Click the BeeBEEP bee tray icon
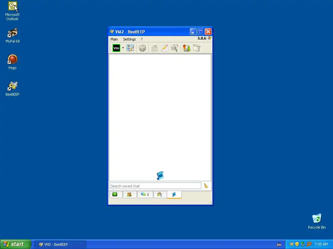Image resolution: width=333 pixels, height=249 pixels. pos(291,244)
